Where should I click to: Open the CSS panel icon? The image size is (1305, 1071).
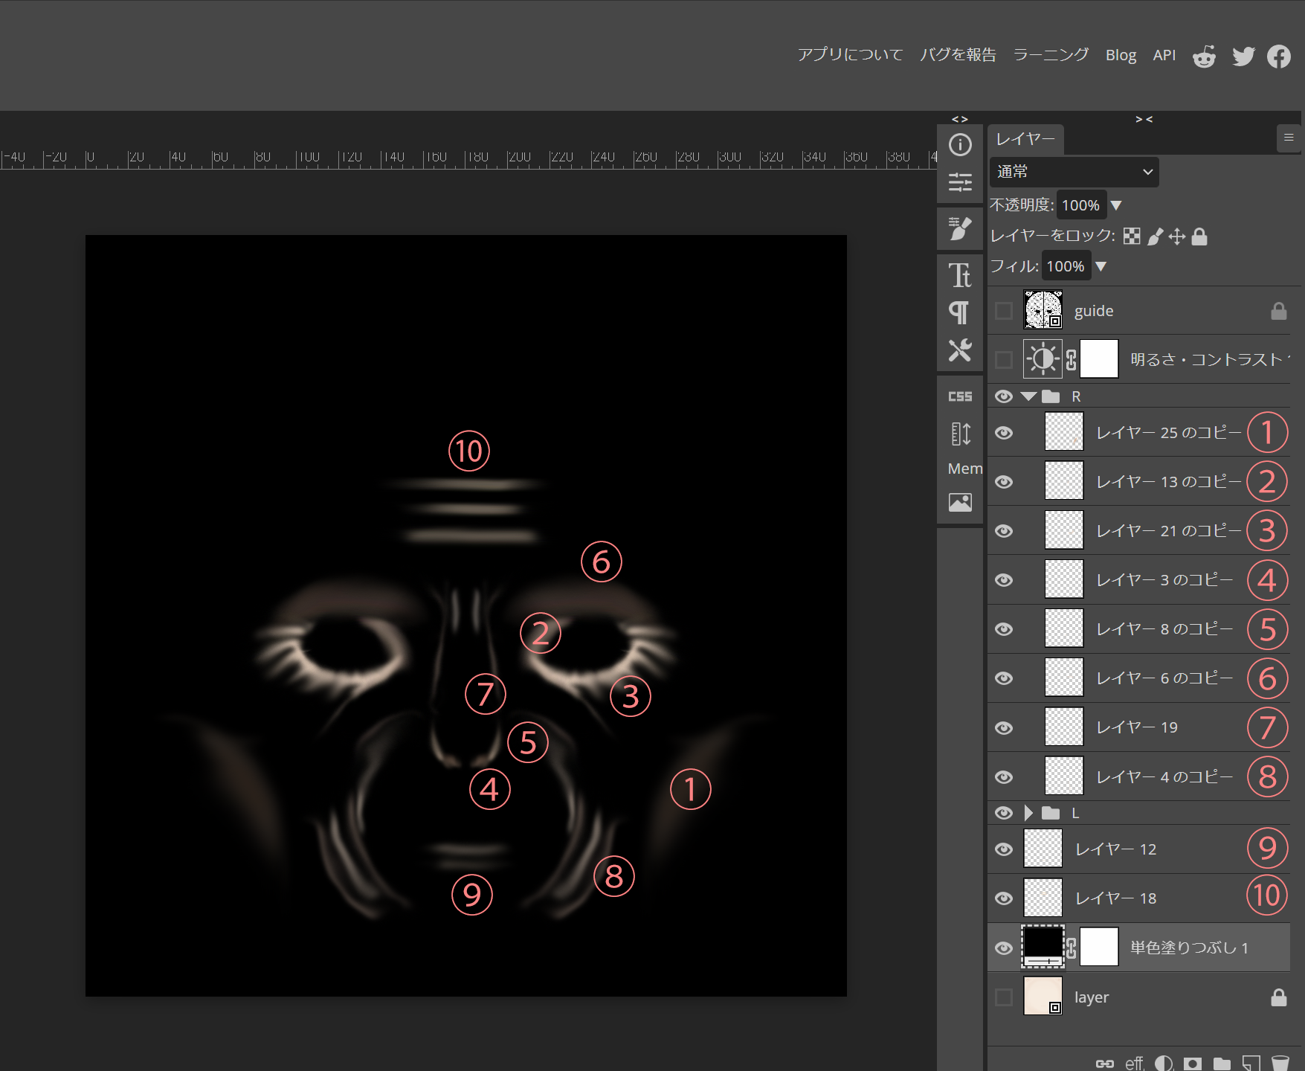point(960,396)
